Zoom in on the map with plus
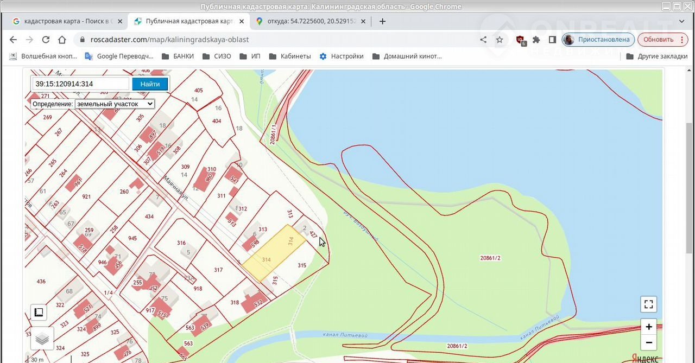The width and height of the screenshot is (695, 363). pyautogui.click(x=649, y=327)
